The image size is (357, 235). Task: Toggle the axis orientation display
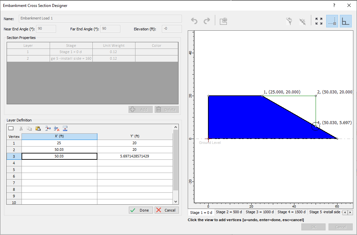coord(346,20)
